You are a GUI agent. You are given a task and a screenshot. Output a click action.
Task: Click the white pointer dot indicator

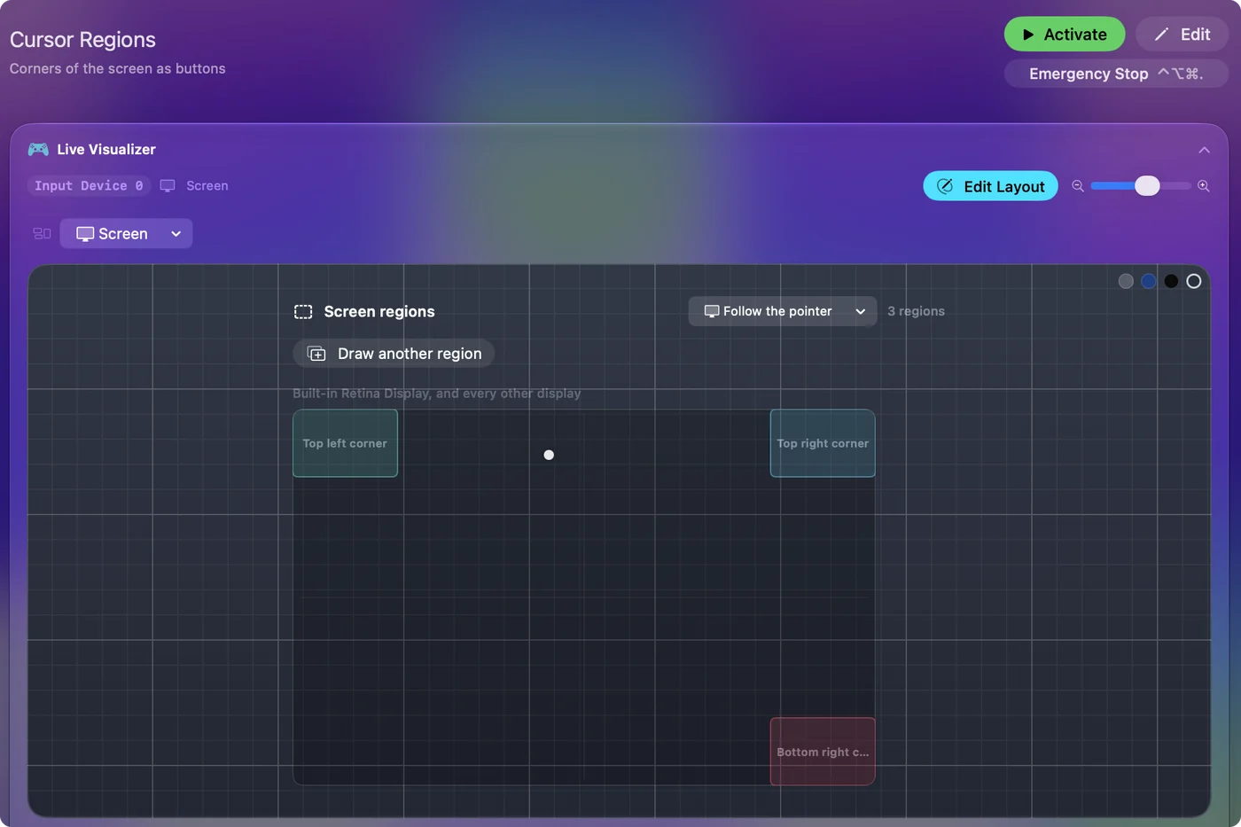coord(549,455)
